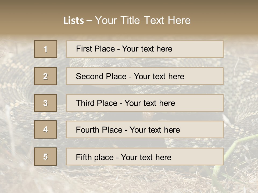Click the word "Third" in the list
258x193 pixels.
click(85, 103)
